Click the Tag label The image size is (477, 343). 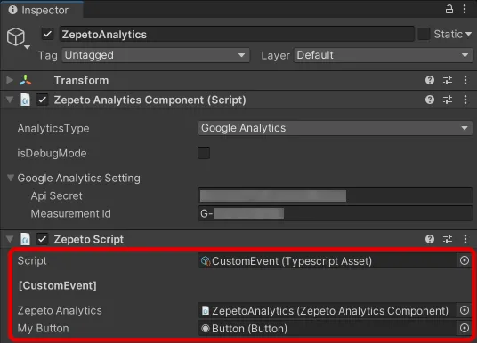(47, 56)
